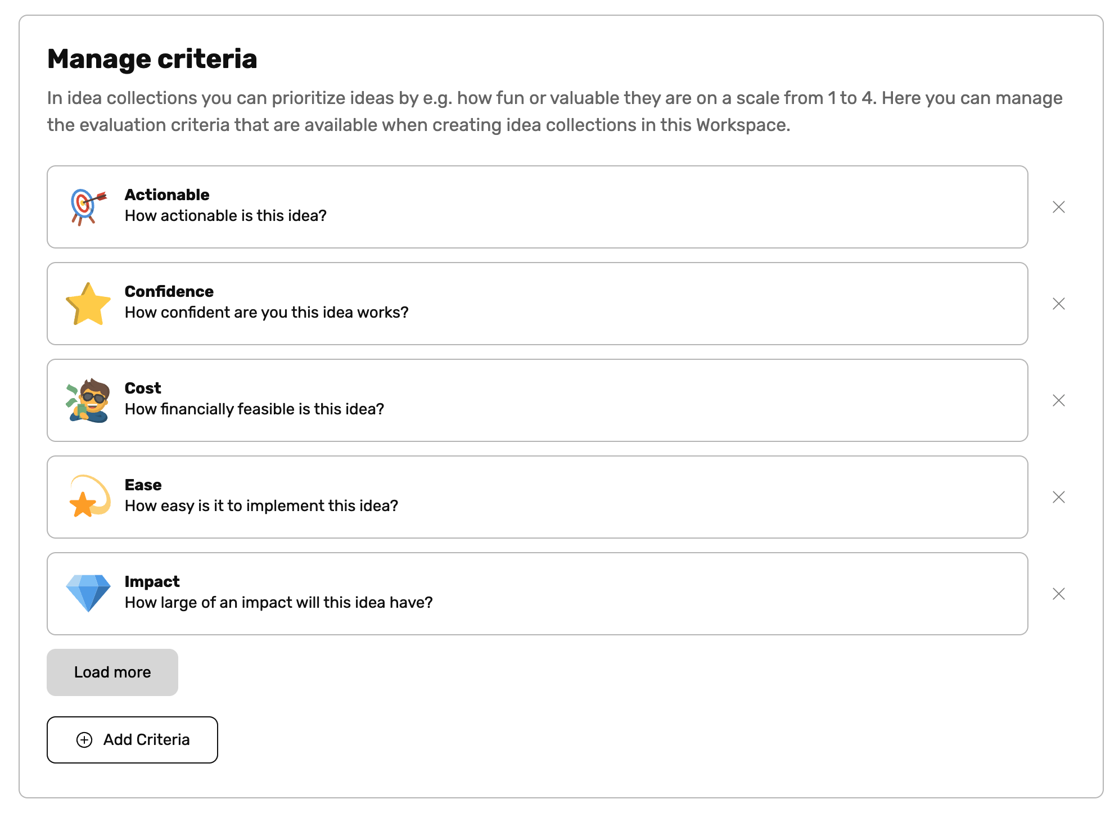1119x813 pixels.
Task: Click the plus icon inside Add Criteria
Action: pos(84,739)
